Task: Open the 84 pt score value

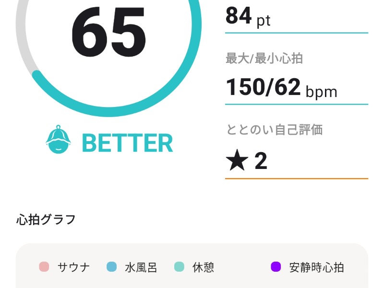Action: (x=248, y=17)
